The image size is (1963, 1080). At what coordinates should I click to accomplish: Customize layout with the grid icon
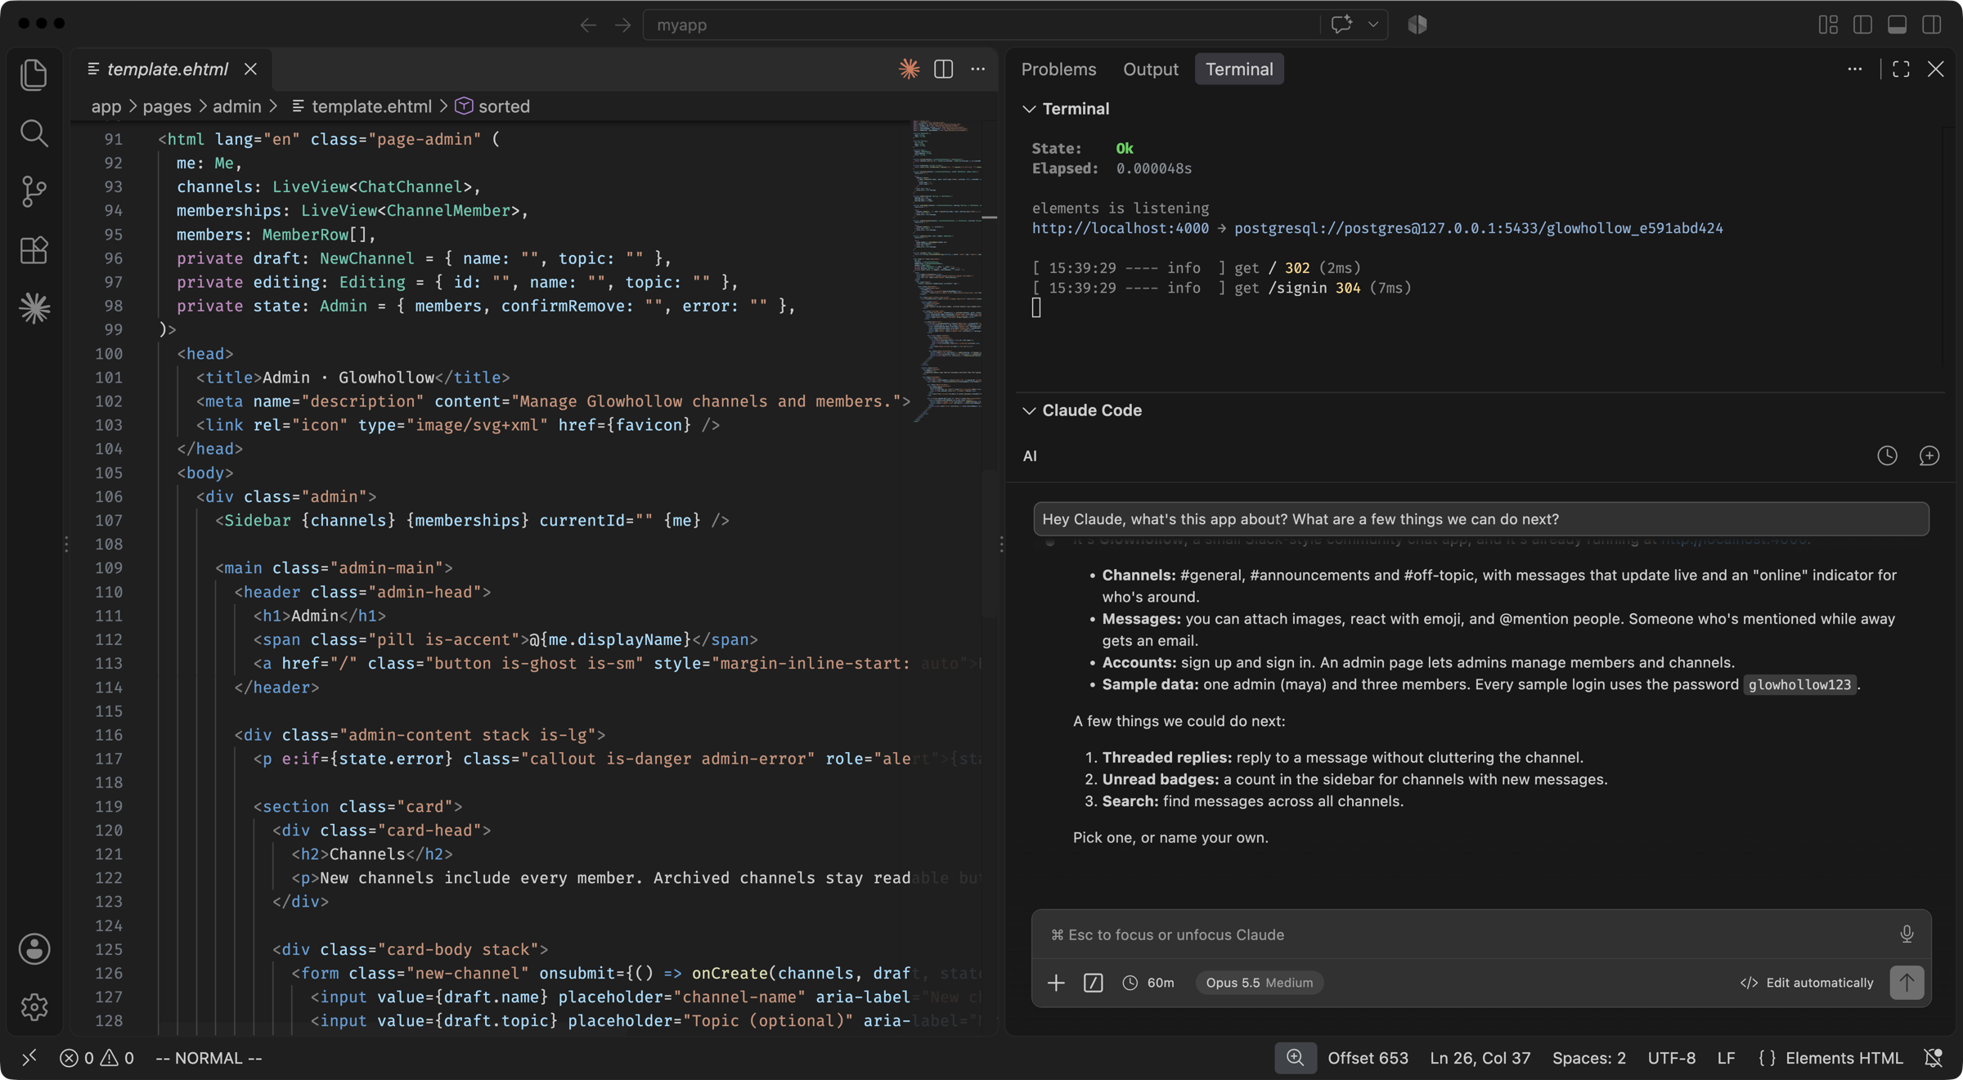coord(1828,25)
